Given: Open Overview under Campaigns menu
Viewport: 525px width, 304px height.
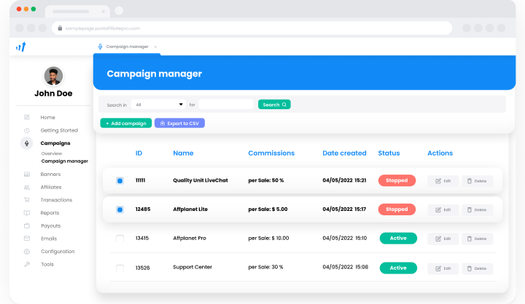Looking at the screenshot, I should [52, 153].
